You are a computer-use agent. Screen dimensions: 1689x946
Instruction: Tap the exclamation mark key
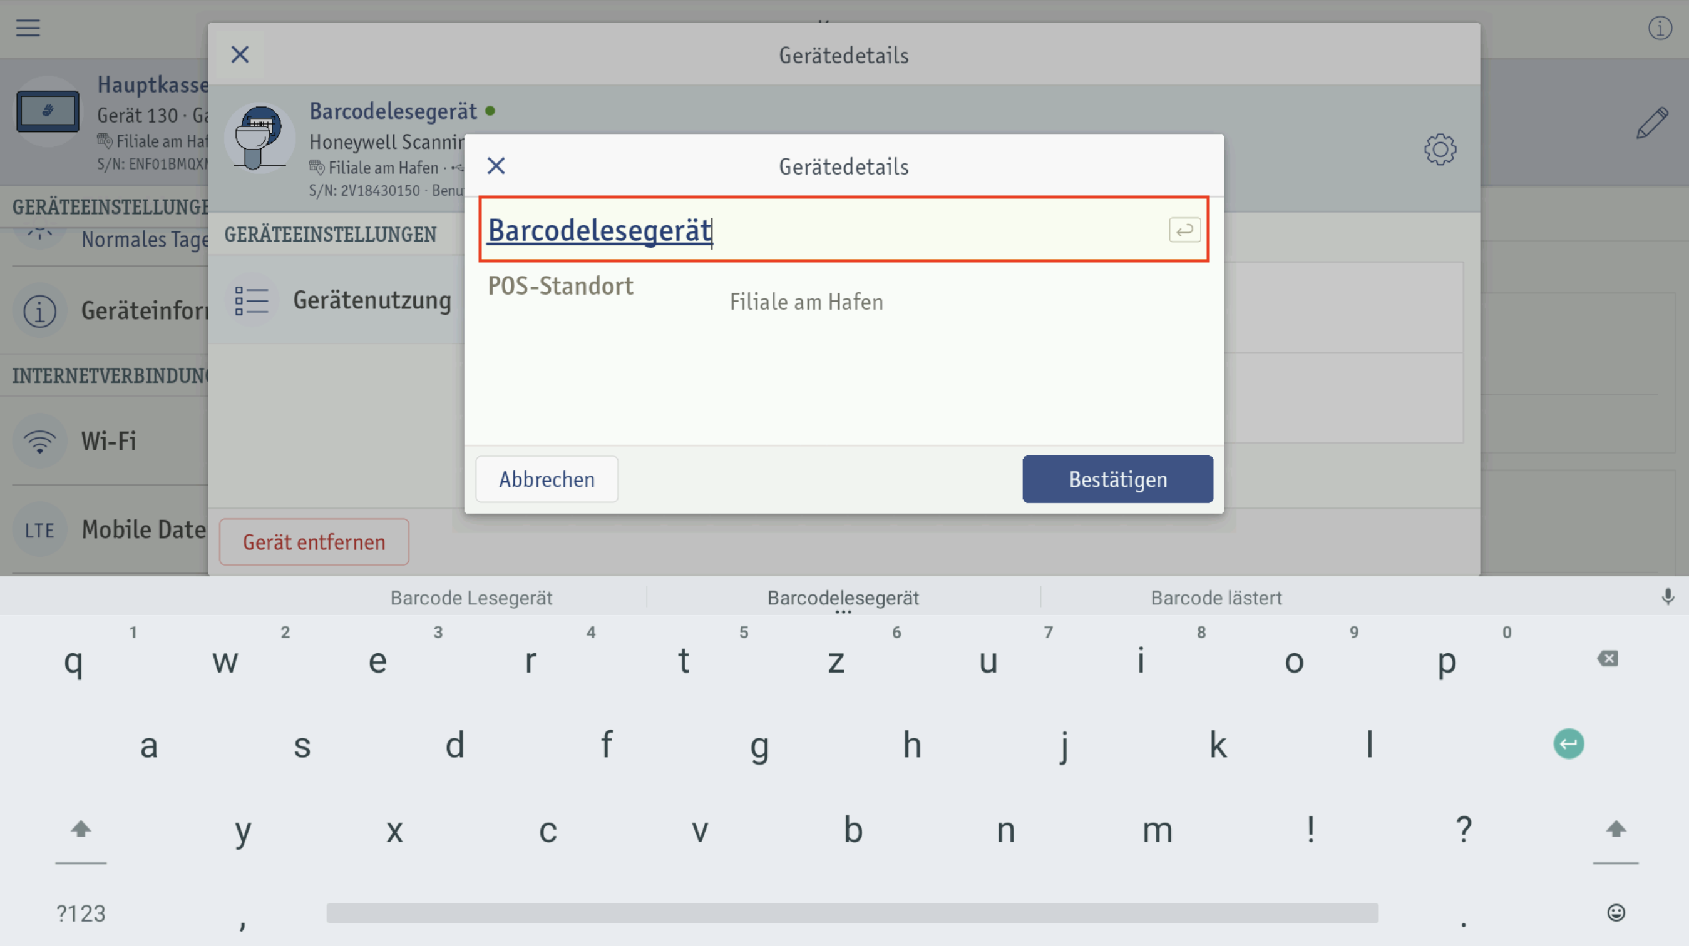pyautogui.click(x=1310, y=830)
